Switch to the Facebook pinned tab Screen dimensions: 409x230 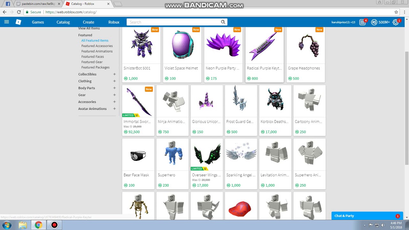pos(8,4)
